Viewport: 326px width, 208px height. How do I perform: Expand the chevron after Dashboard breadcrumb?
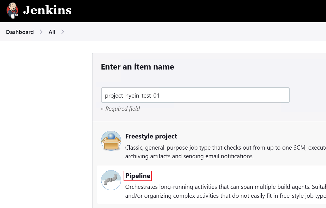pos(41,32)
